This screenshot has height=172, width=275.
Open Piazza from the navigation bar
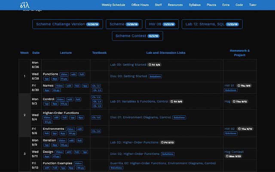click(211, 5)
